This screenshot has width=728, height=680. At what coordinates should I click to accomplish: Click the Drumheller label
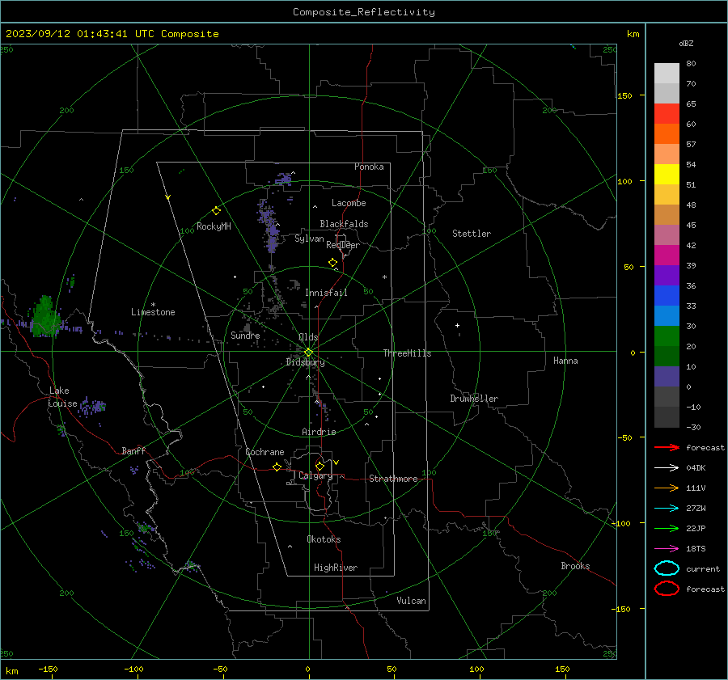pos(474,399)
